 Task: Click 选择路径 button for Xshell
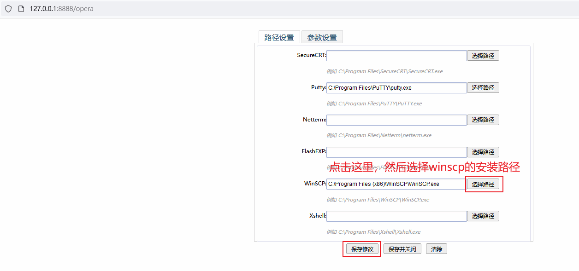pyautogui.click(x=483, y=216)
